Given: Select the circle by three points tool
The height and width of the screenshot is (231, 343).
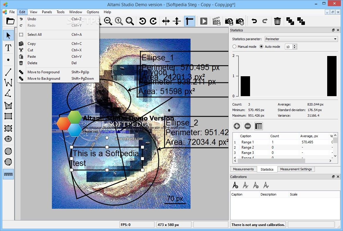Looking at the screenshot, I should pos(8,162).
